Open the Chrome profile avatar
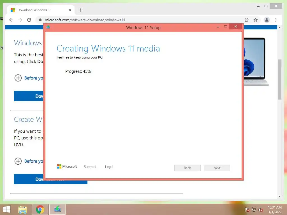 (x=267, y=20)
